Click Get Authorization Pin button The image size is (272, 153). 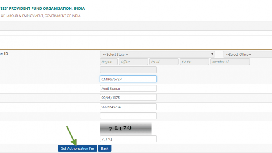coord(77,148)
